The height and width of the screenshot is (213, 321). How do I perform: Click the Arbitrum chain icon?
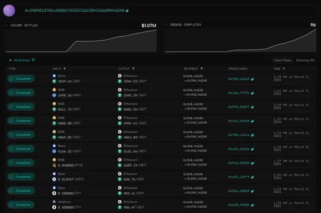click(54, 202)
